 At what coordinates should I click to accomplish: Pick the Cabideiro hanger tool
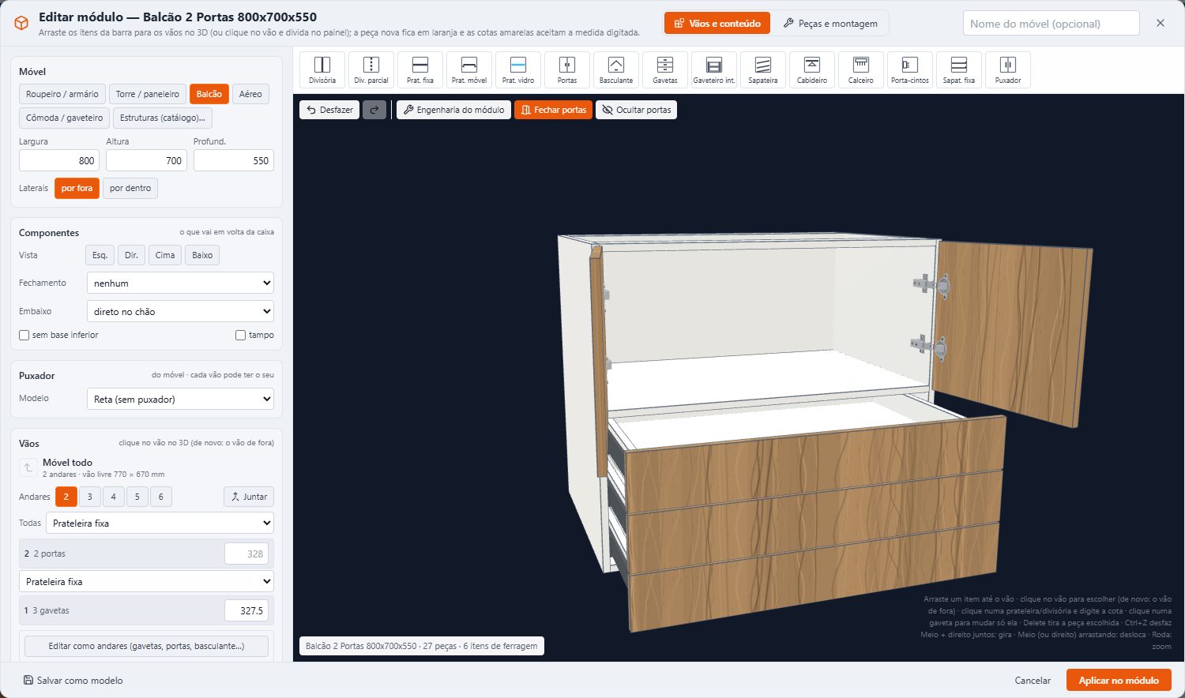click(812, 70)
